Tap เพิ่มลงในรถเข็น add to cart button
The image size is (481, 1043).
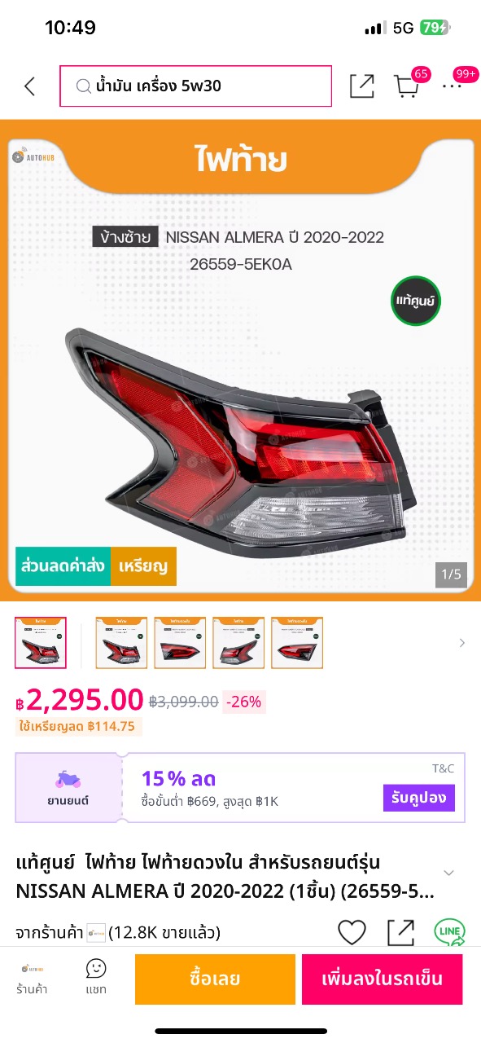pyautogui.click(x=382, y=979)
